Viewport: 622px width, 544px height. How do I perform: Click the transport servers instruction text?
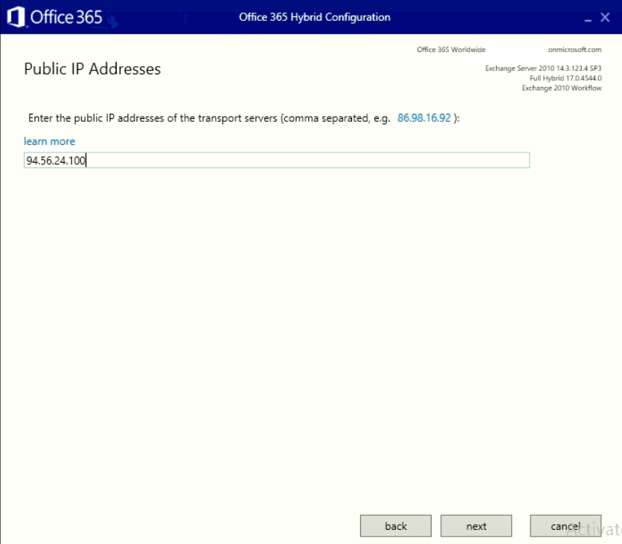click(x=209, y=118)
